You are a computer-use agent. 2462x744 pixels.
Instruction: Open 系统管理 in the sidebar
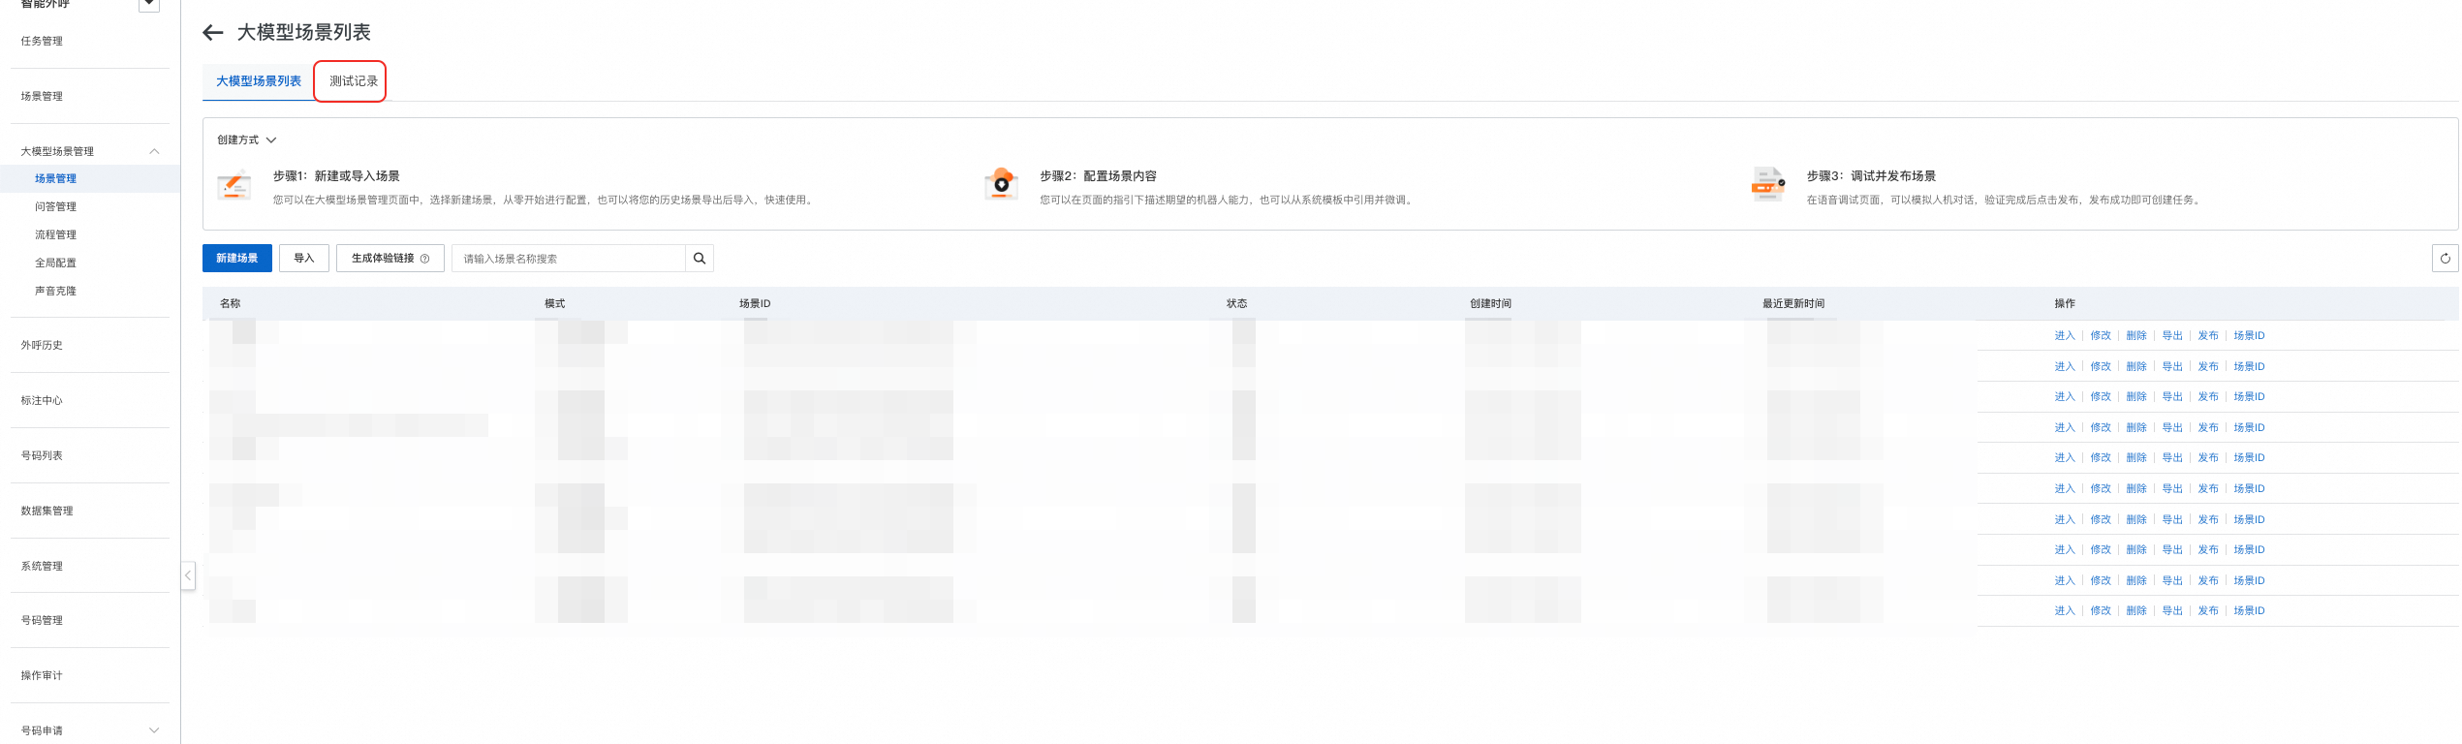[x=42, y=566]
